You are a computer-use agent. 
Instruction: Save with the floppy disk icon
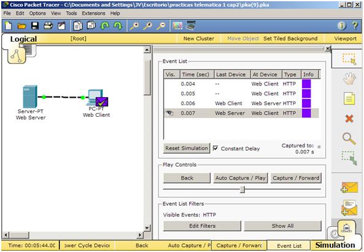point(35,26)
